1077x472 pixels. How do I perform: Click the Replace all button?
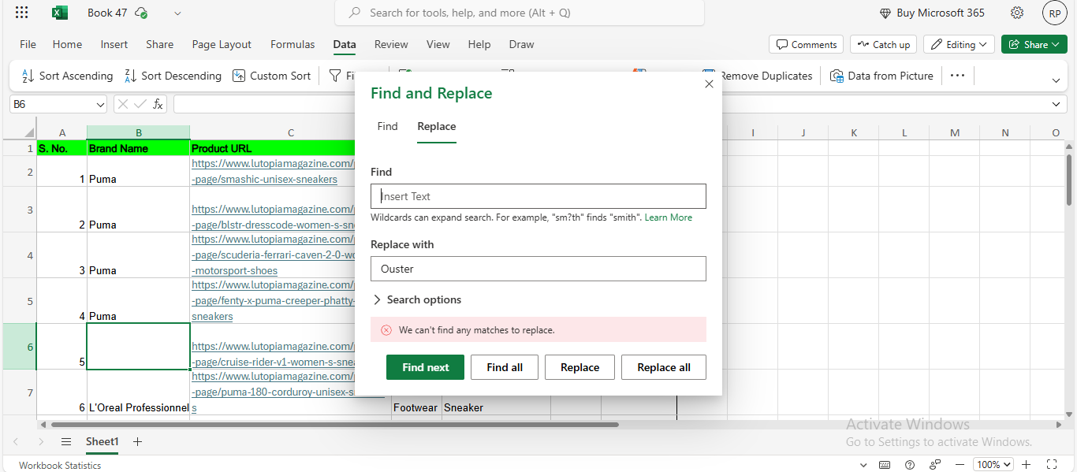pyautogui.click(x=663, y=367)
